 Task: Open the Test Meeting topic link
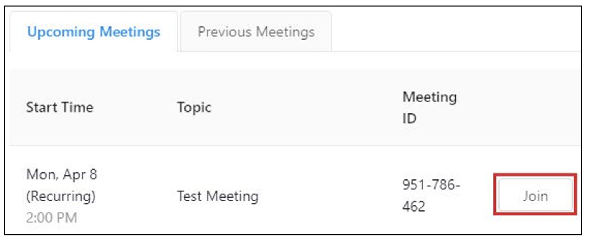(218, 196)
